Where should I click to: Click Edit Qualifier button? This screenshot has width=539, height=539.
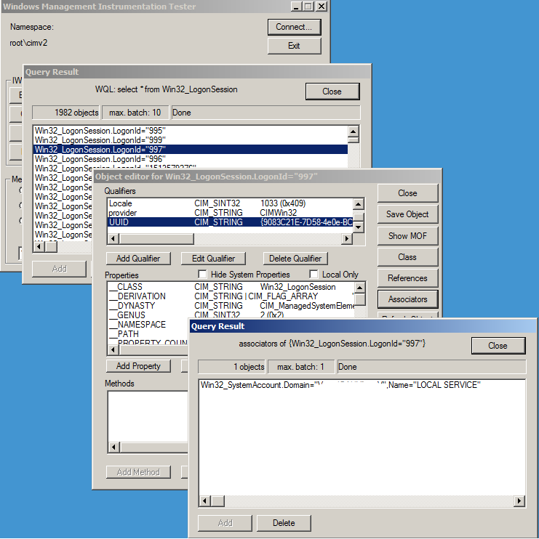(x=213, y=259)
